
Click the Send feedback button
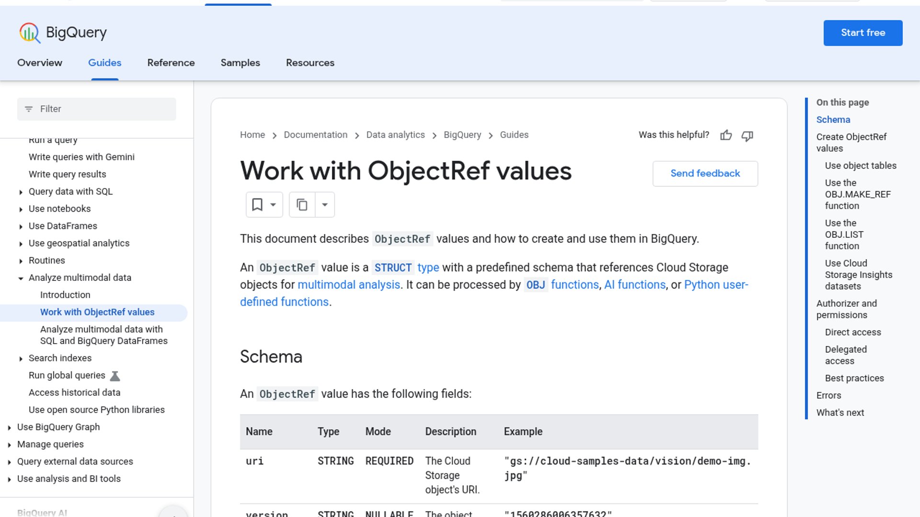coord(705,173)
